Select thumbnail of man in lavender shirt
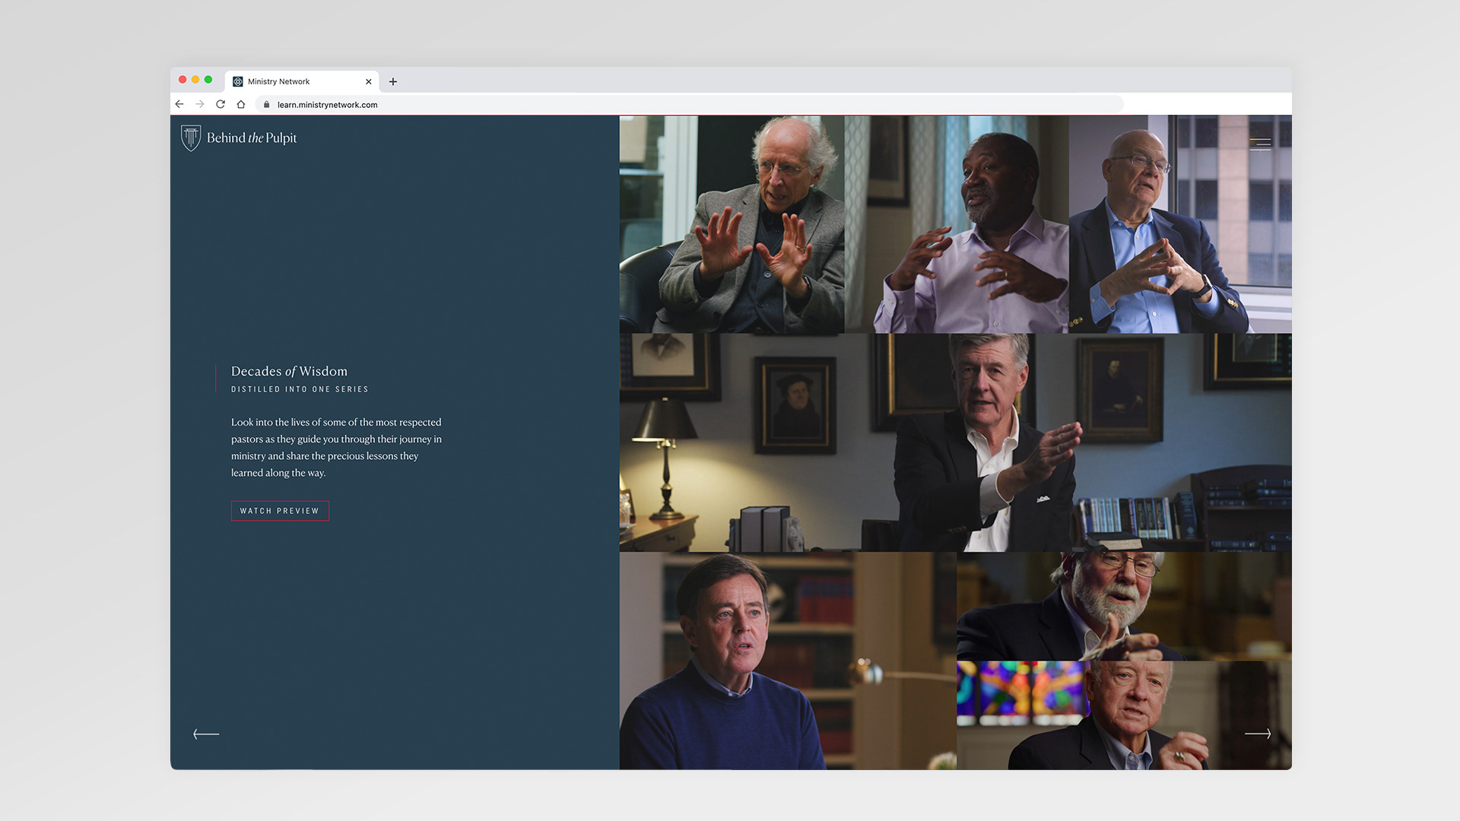 (x=957, y=224)
